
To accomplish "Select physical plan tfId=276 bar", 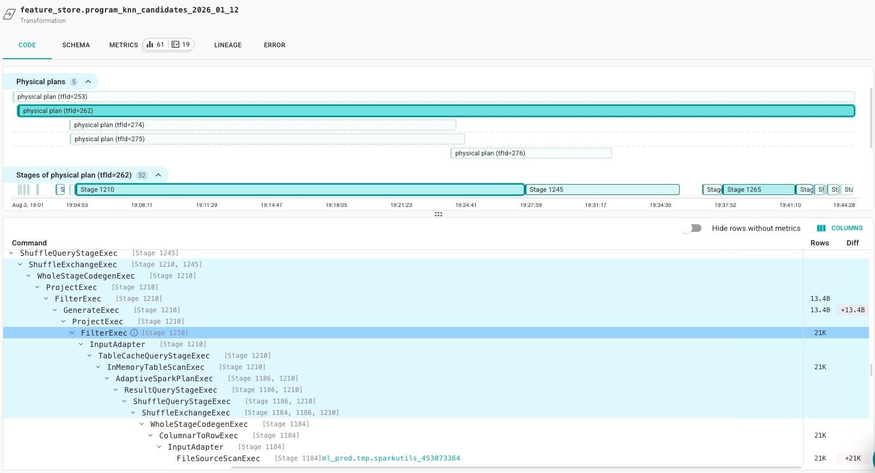I will pyautogui.click(x=531, y=153).
